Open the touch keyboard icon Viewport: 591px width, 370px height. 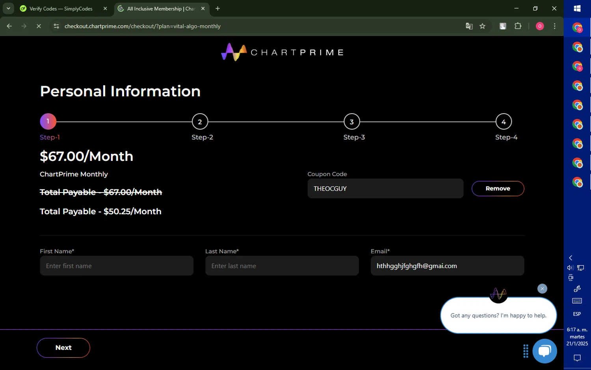coord(577,301)
